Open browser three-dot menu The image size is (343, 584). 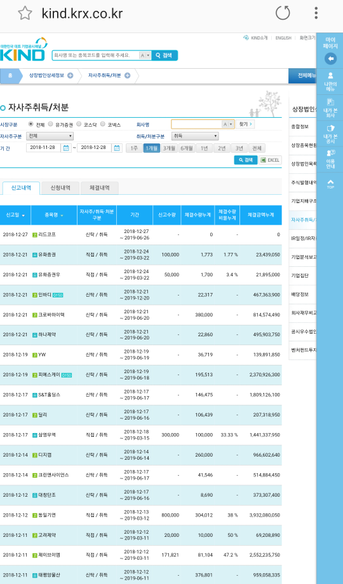[x=316, y=13]
